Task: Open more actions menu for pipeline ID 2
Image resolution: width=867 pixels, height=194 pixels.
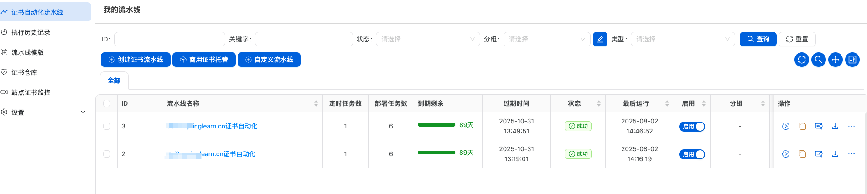Action: 851,154
